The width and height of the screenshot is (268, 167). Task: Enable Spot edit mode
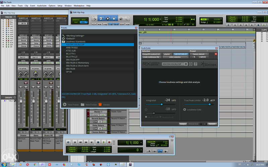[84, 20]
